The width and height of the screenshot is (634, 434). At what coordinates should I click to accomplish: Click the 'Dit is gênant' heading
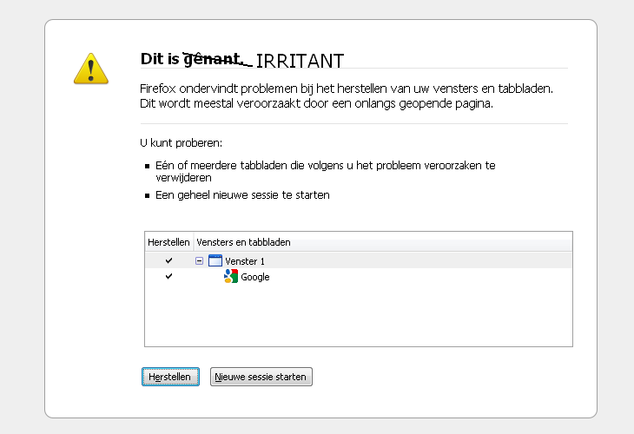coord(193,59)
